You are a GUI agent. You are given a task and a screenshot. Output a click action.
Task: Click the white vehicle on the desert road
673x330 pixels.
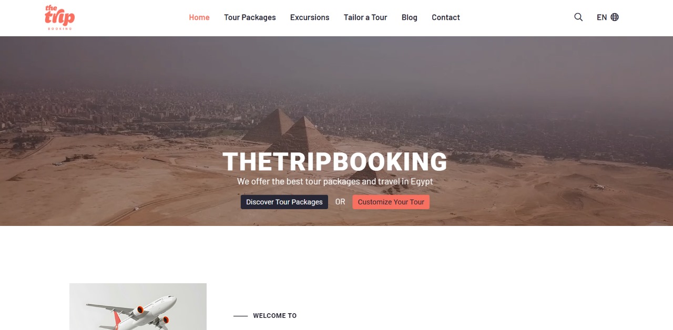coord(137,208)
